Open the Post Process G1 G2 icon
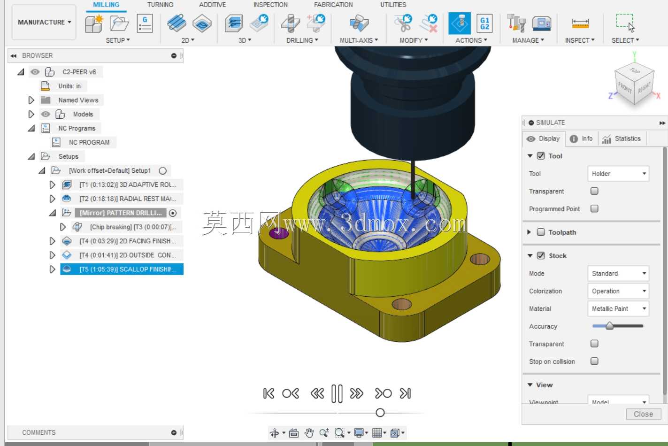This screenshot has width=668, height=446. [x=484, y=23]
